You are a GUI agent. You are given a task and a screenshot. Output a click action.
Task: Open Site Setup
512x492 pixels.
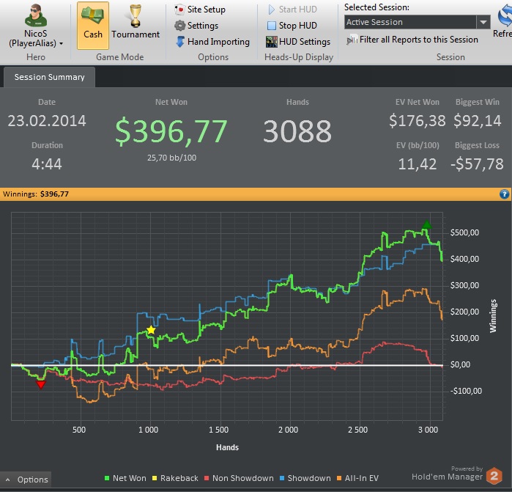199,10
